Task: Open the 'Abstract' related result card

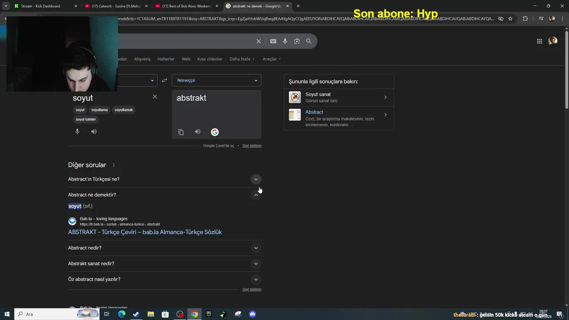Action: [x=339, y=118]
